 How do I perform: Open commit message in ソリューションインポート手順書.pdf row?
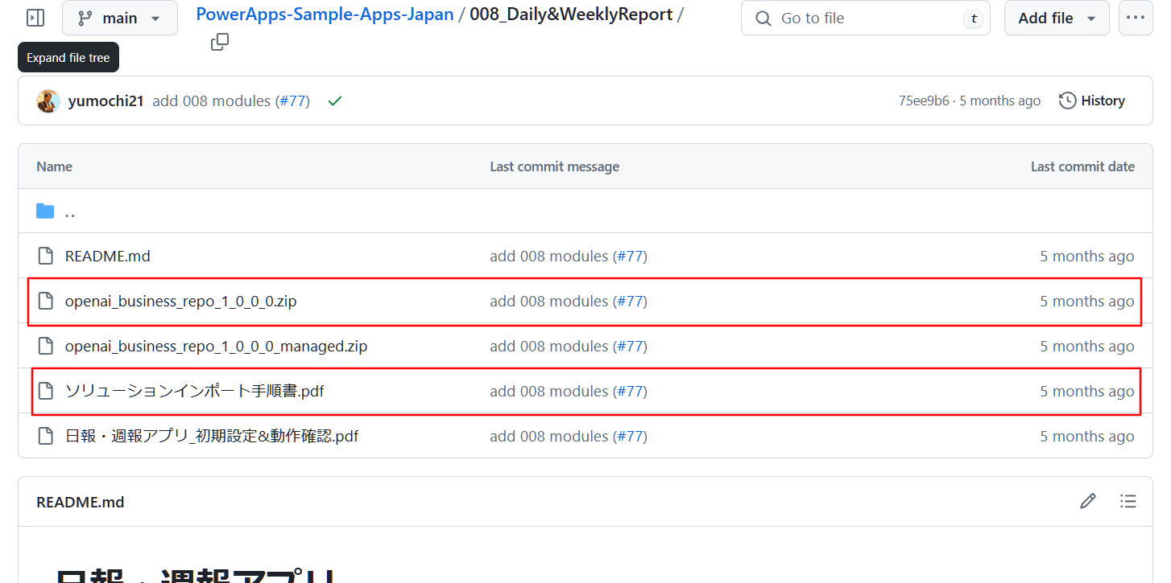pos(549,392)
